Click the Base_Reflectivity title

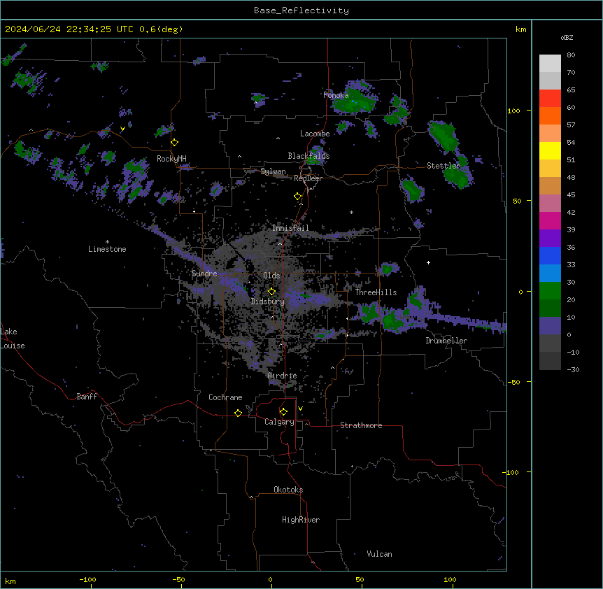(301, 10)
